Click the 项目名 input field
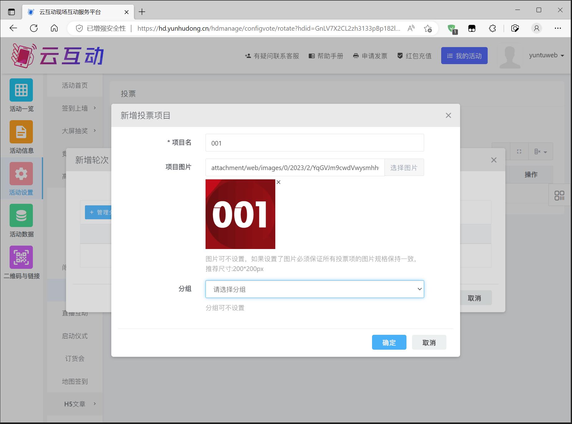This screenshot has width=572, height=424. pyautogui.click(x=314, y=143)
